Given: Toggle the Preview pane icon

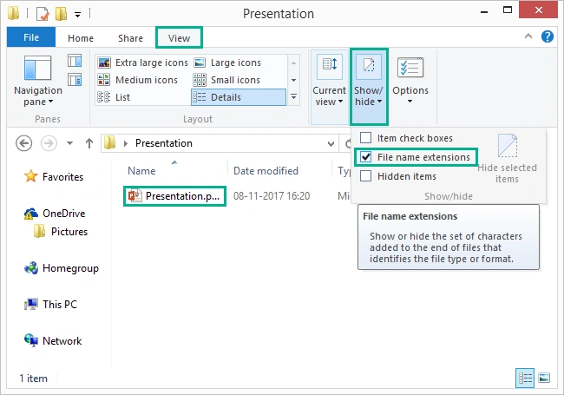Looking at the screenshot, I should point(75,61).
